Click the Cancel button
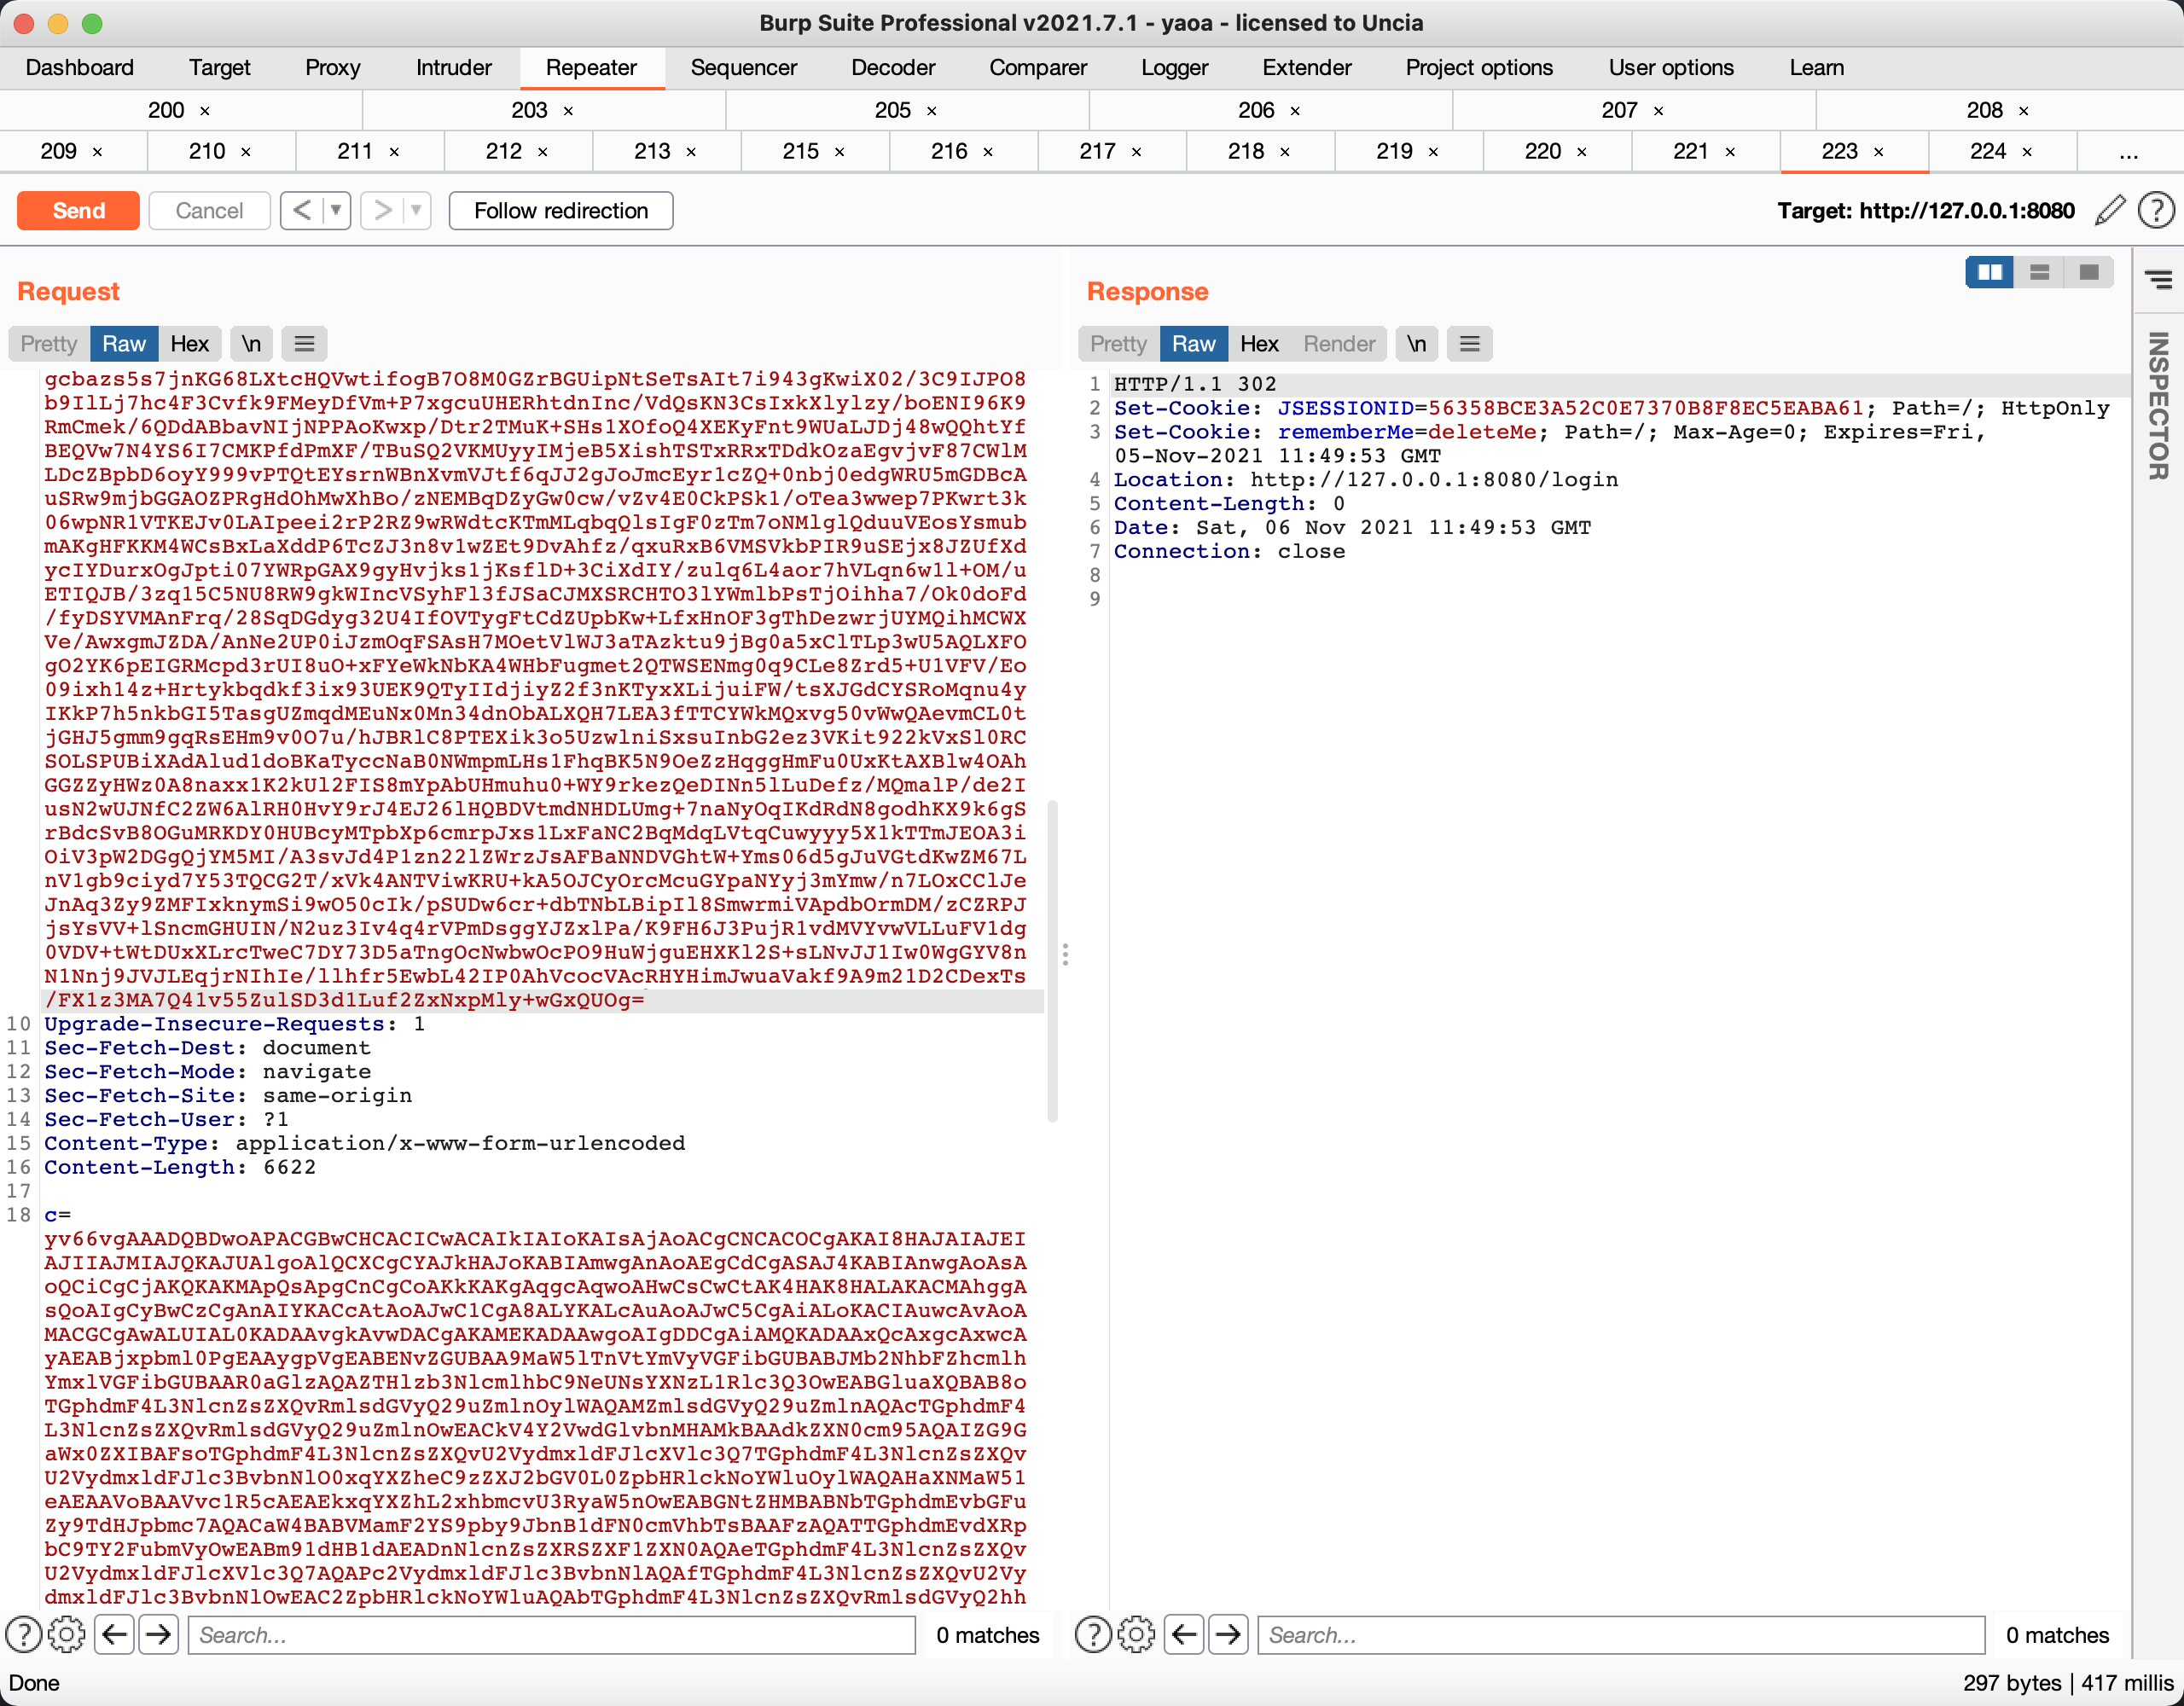This screenshot has width=2184, height=1706. point(209,211)
